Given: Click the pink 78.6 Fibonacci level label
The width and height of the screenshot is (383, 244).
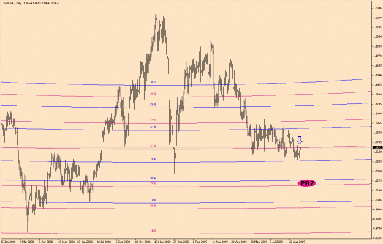Looking at the screenshot, I should pos(153,183).
